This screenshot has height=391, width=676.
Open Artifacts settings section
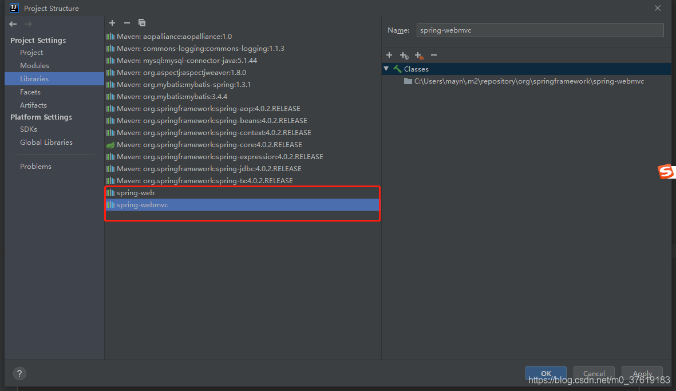[x=33, y=105]
